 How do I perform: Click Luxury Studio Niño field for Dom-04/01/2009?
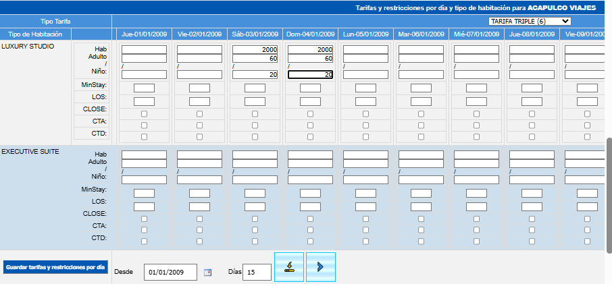click(x=310, y=75)
